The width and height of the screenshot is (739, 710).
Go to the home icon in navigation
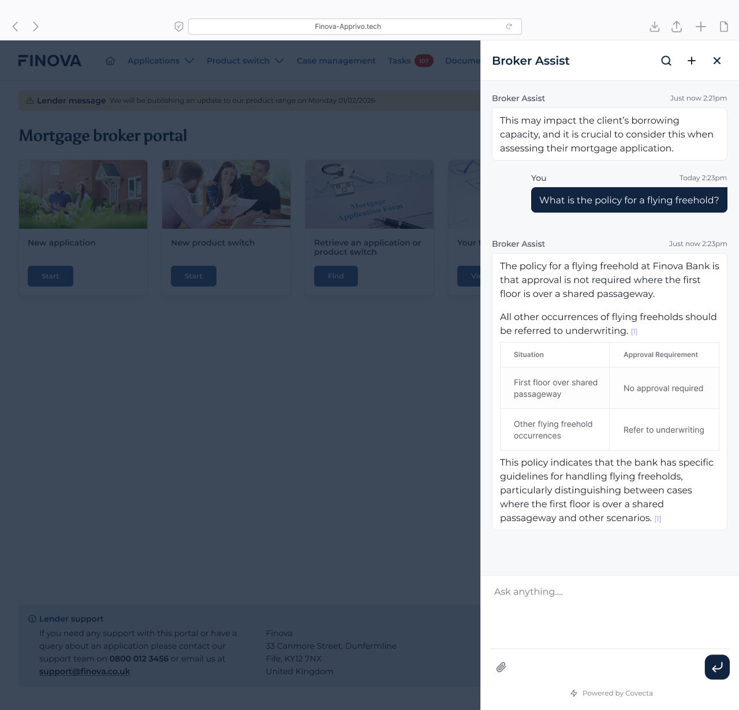[x=110, y=61]
